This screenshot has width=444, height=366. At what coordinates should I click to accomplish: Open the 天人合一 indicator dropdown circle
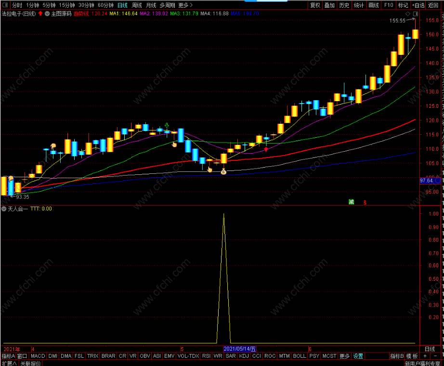[4, 209]
